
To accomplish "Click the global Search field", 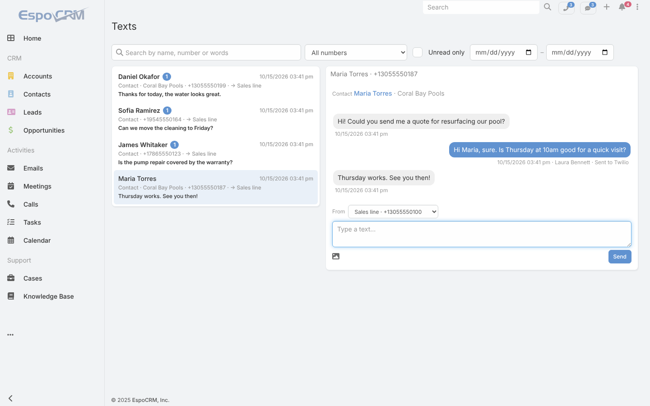I will tap(481, 7).
